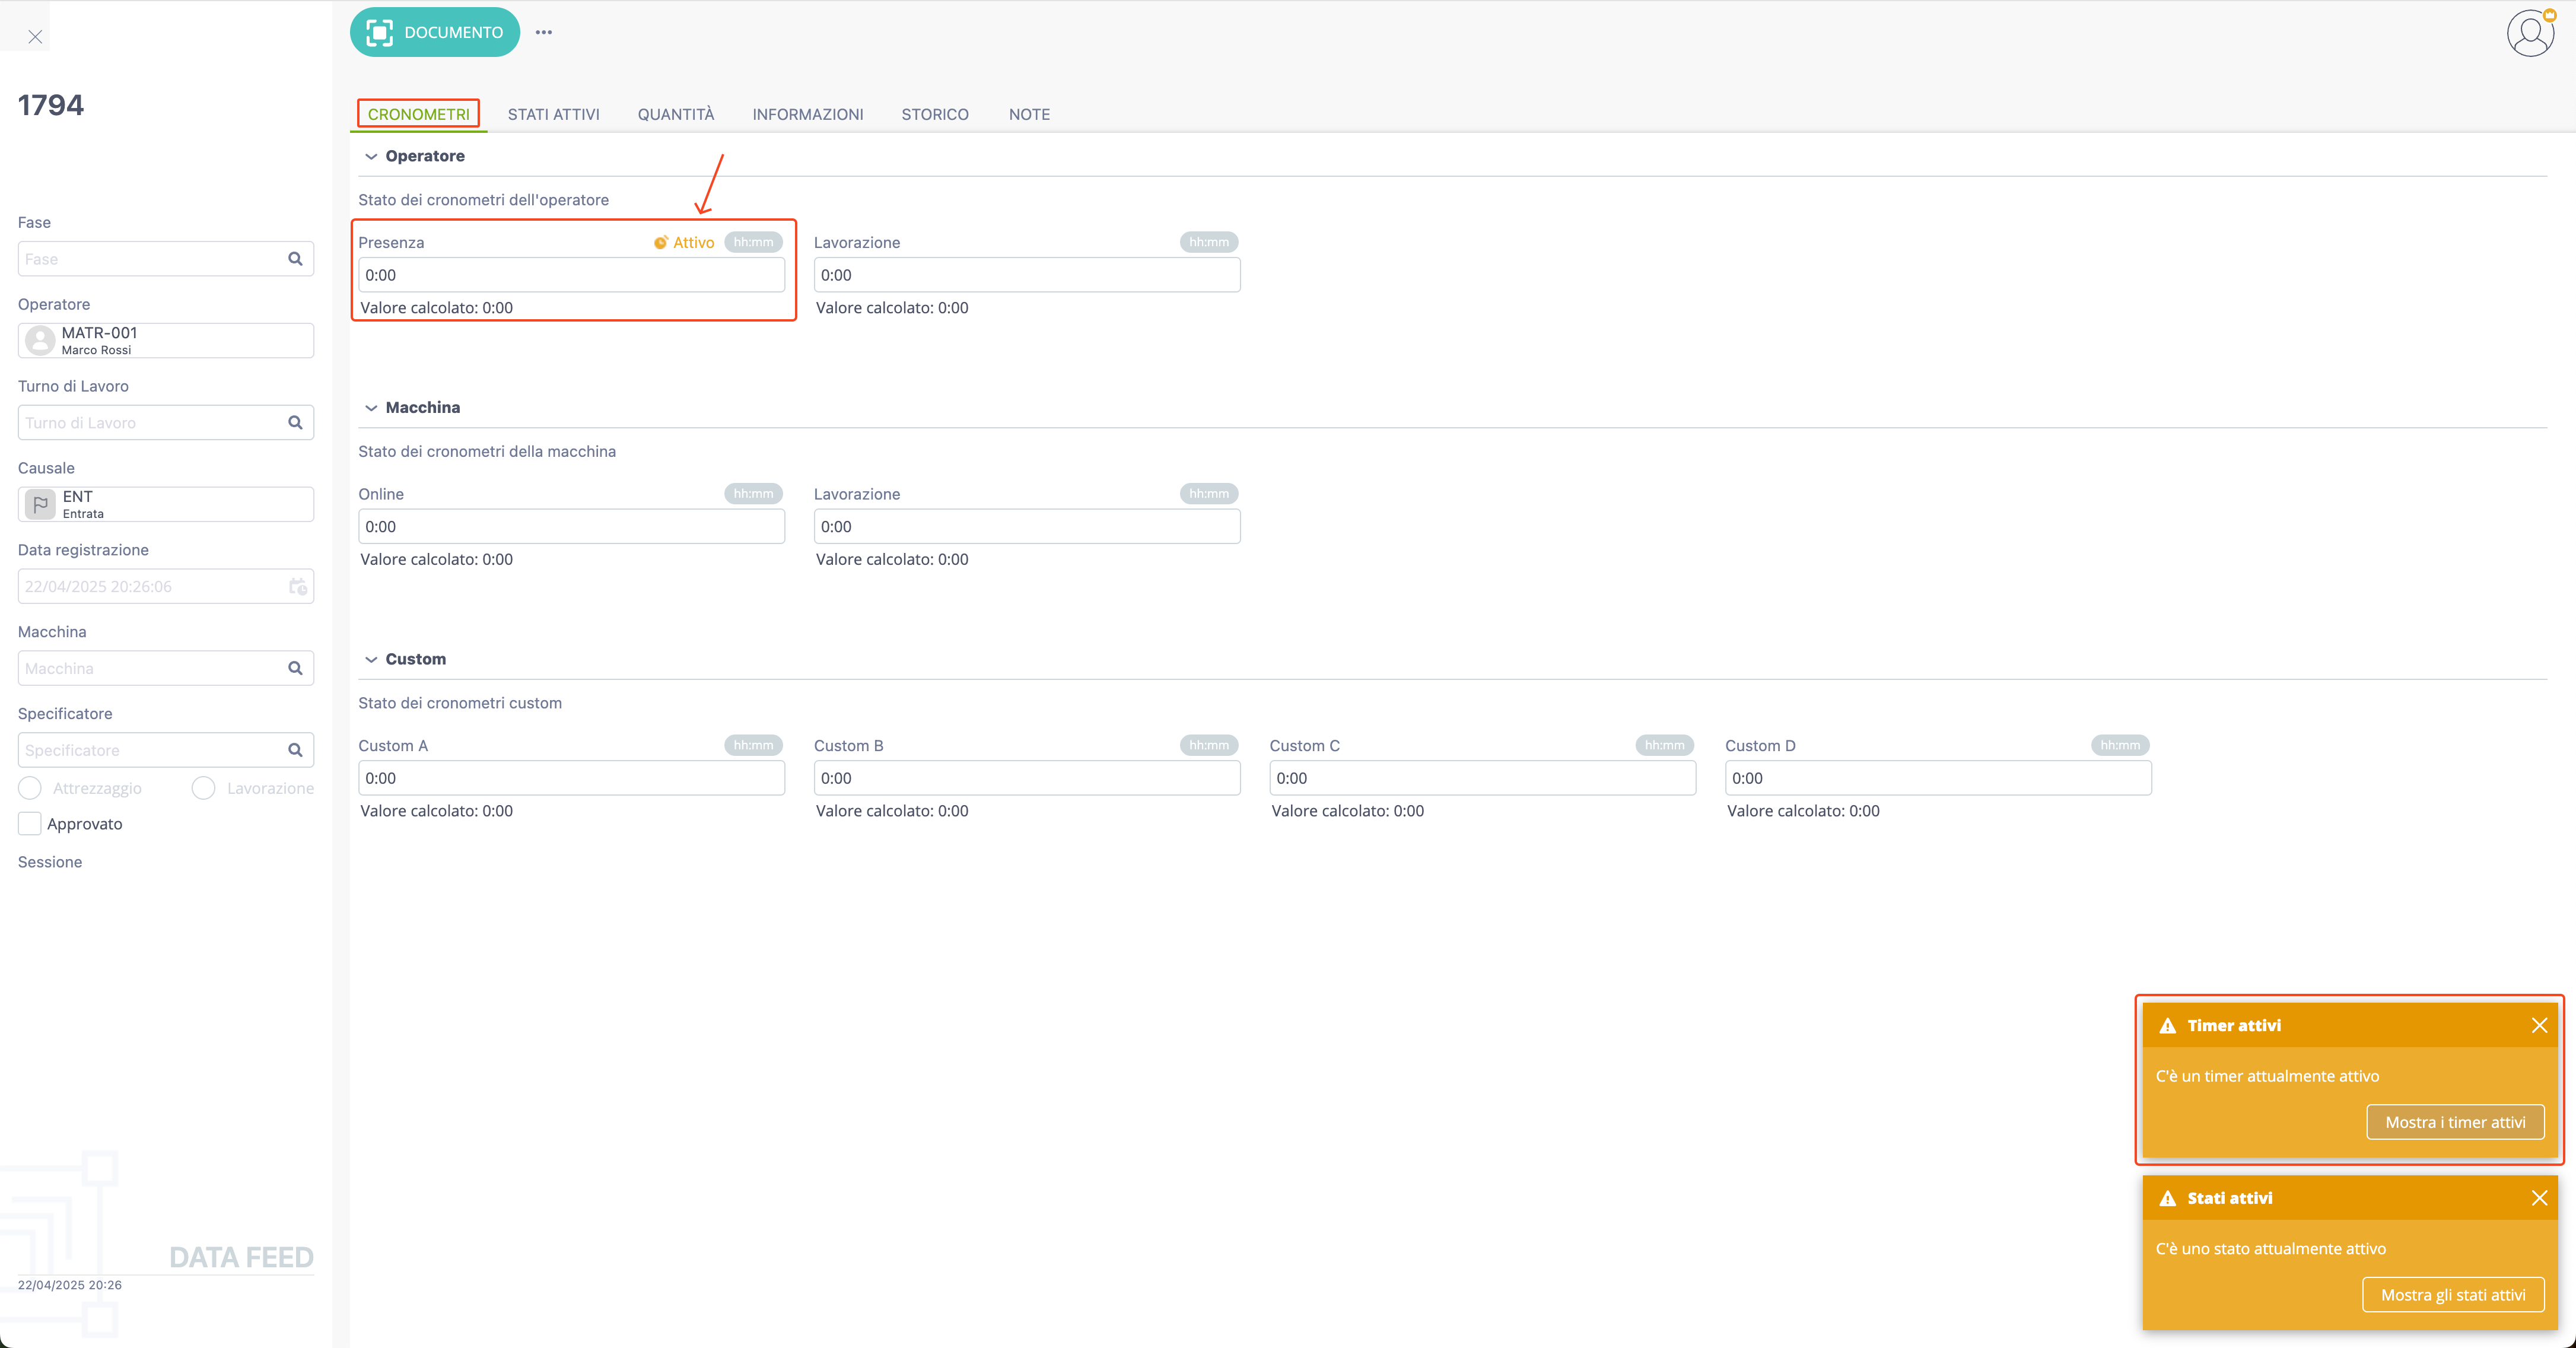This screenshot has height=1348, width=2576.
Task: Click the Sessione label
Action: [x=50, y=862]
